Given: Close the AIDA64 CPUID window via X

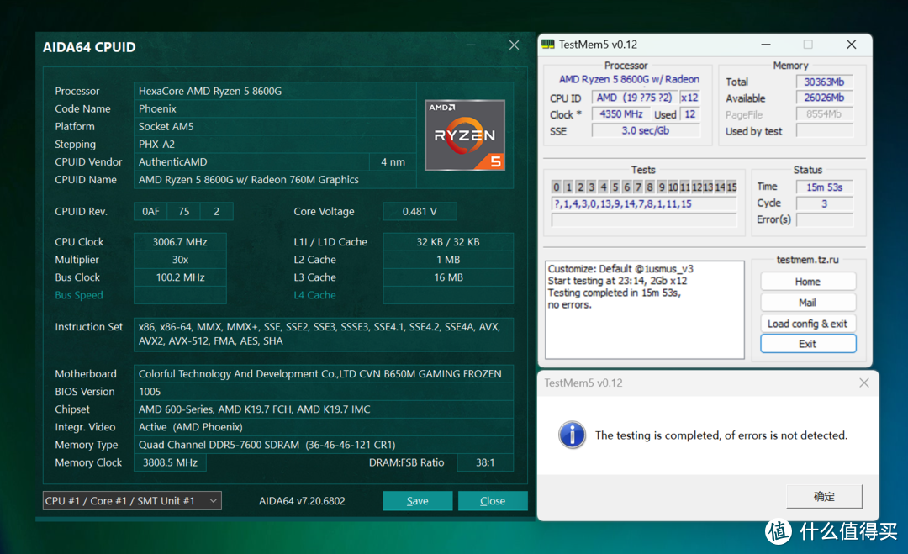Looking at the screenshot, I should [514, 45].
